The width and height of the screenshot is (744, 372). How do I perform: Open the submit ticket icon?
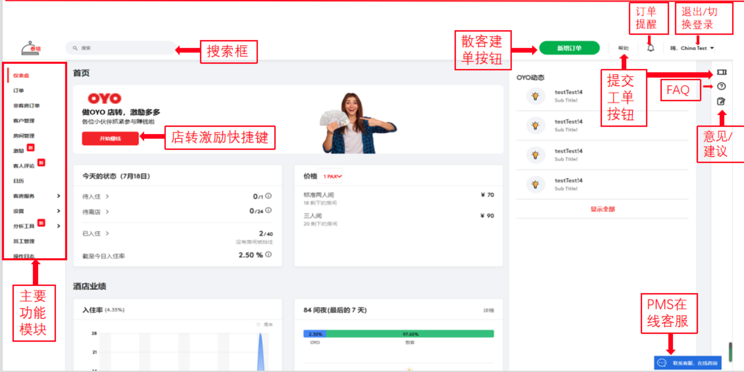[722, 72]
